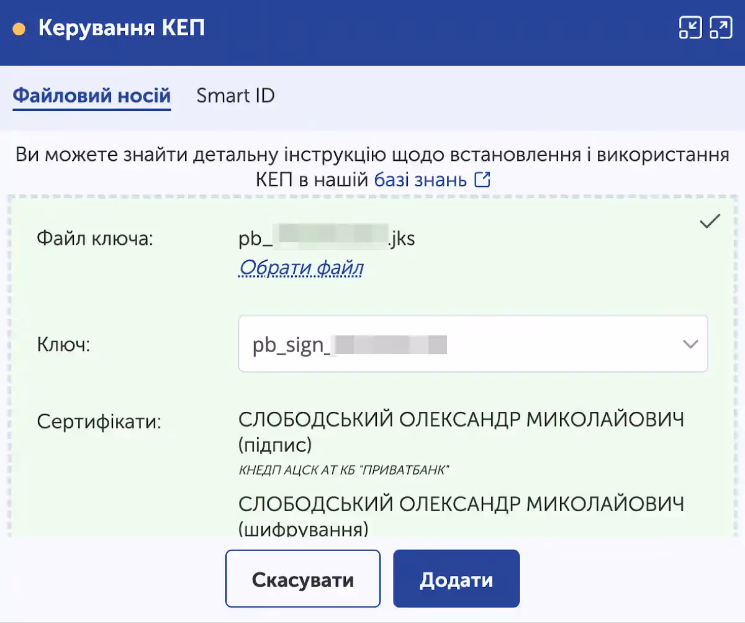Open the pb_sign key selection dropdown
This screenshot has width=745, height=623.
[473, 344]
